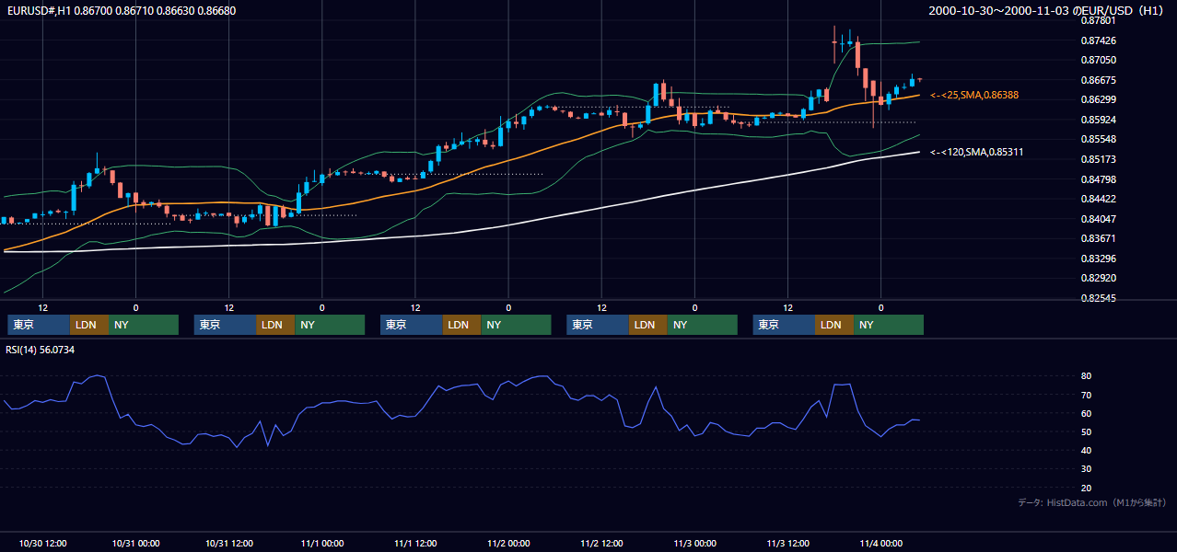
Task: Click price axis label 0.87426
Action: [x=1098, y=40]
